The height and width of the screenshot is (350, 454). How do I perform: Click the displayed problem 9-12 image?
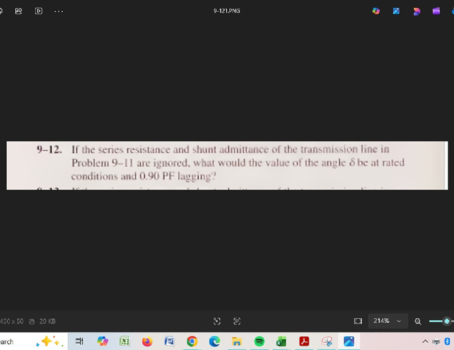(x=227, y=165)
